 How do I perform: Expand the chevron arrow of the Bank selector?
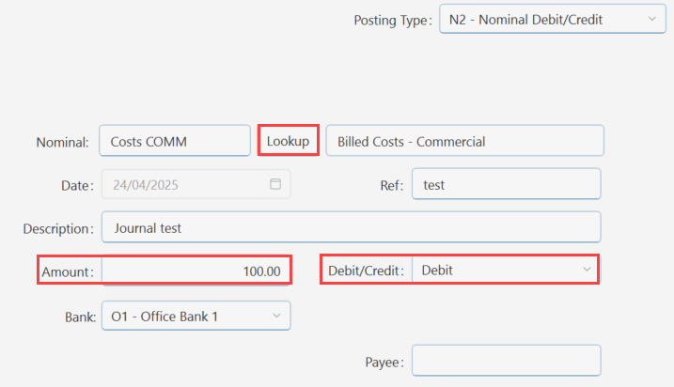tap(276, 316)
